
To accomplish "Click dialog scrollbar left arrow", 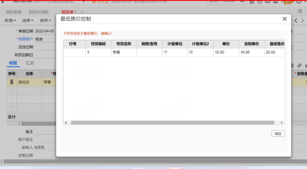I will click(66, 123).
